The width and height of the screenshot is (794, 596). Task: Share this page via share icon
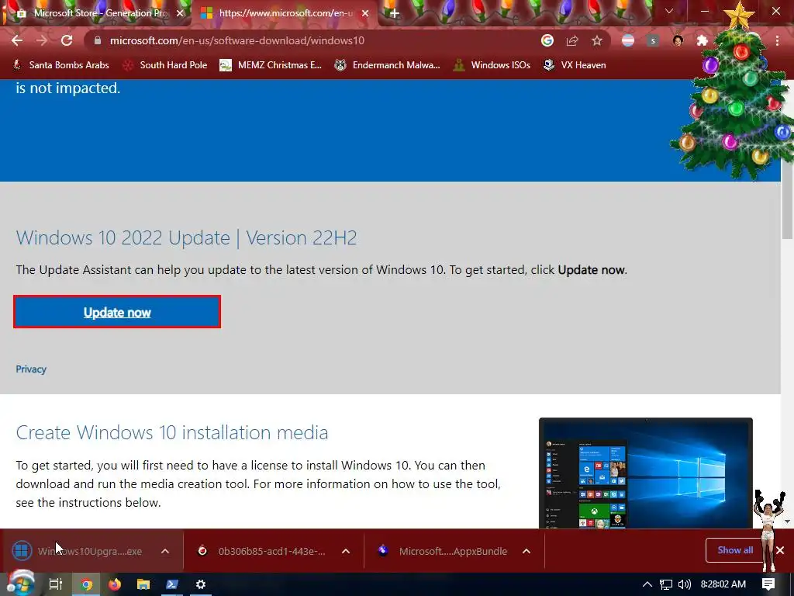[572, 40]
